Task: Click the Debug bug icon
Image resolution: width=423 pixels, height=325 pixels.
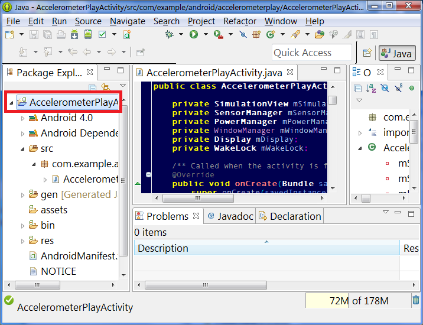Action: [x=169, y=34]
